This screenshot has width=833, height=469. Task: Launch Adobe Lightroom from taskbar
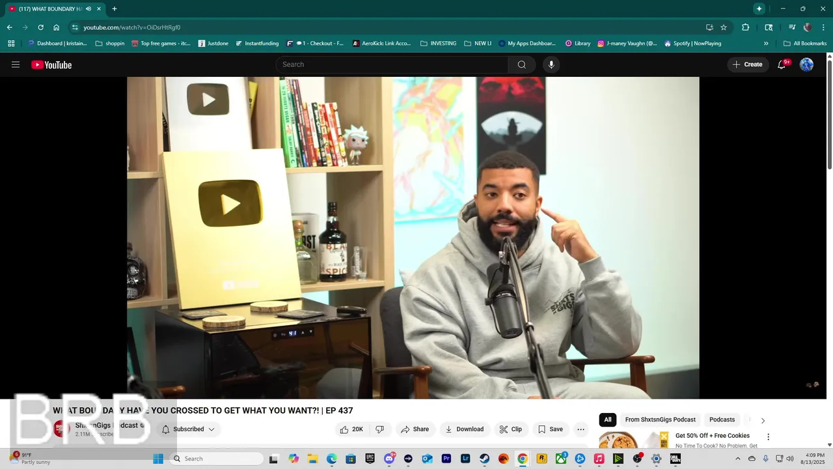tap(465, 459)
